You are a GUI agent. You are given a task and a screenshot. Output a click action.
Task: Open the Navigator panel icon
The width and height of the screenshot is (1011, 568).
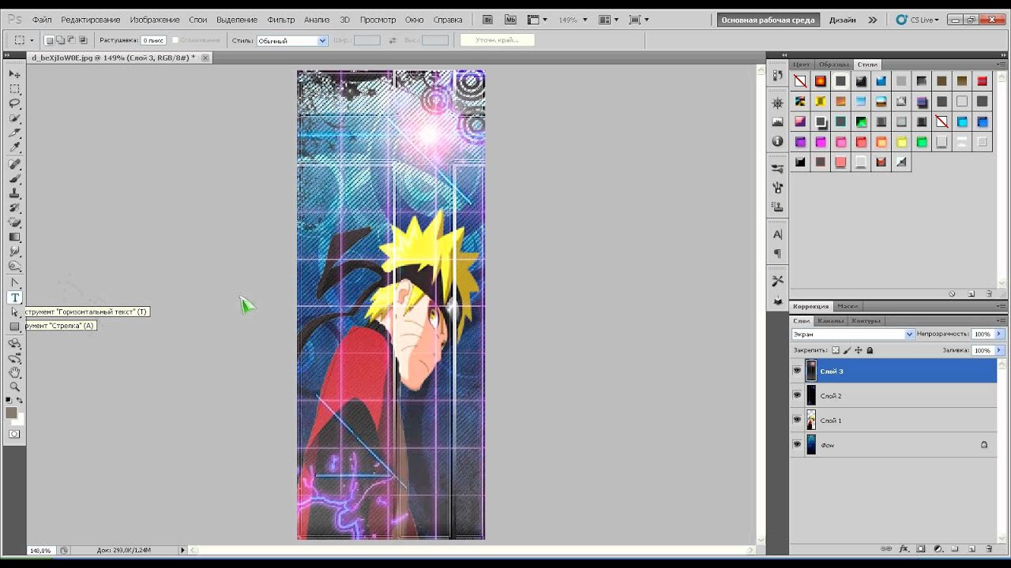778,103
